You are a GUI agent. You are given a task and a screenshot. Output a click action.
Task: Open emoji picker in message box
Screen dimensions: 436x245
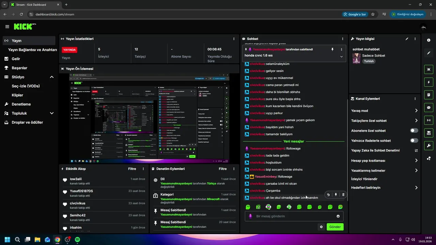point(338,216)
